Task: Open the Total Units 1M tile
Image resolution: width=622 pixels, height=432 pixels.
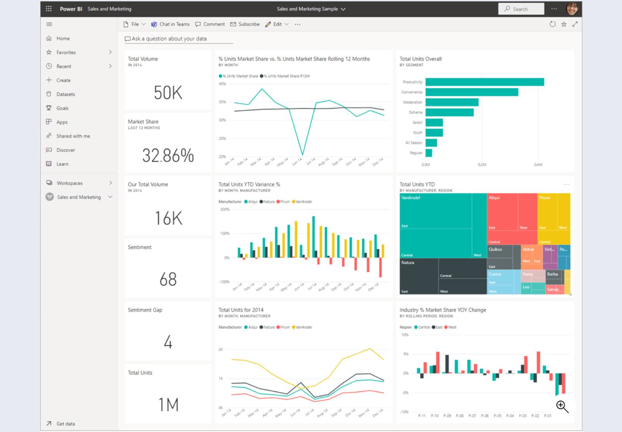Action: click(168, 394)
